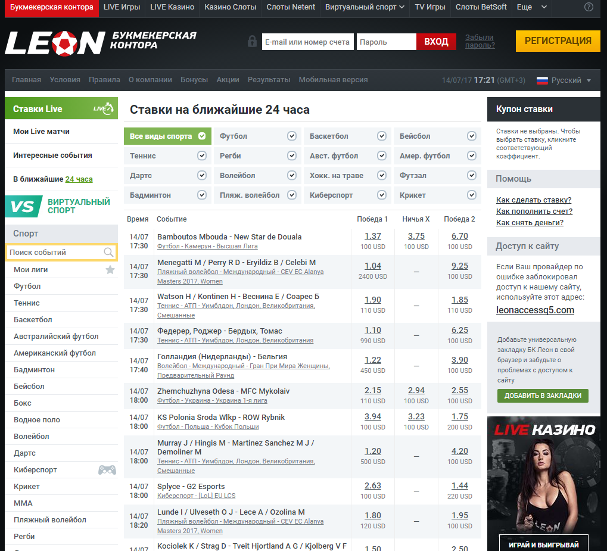Toggle the Футзал filter checkbox
Image resolution: width=607 pixels, height=551 pixels.
pos(472,175)
